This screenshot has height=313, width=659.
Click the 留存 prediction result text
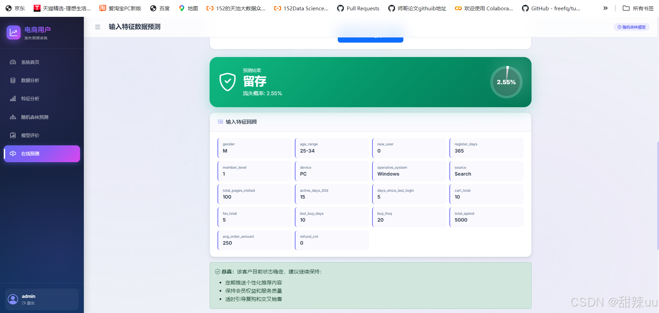(255, 81)
